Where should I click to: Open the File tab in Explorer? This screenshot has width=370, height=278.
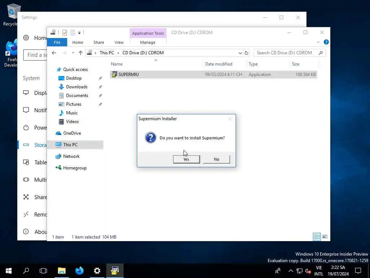[57, 42]
